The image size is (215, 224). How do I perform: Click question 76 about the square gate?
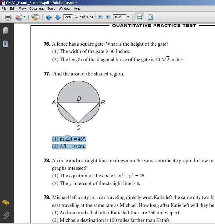coord(106,44)
